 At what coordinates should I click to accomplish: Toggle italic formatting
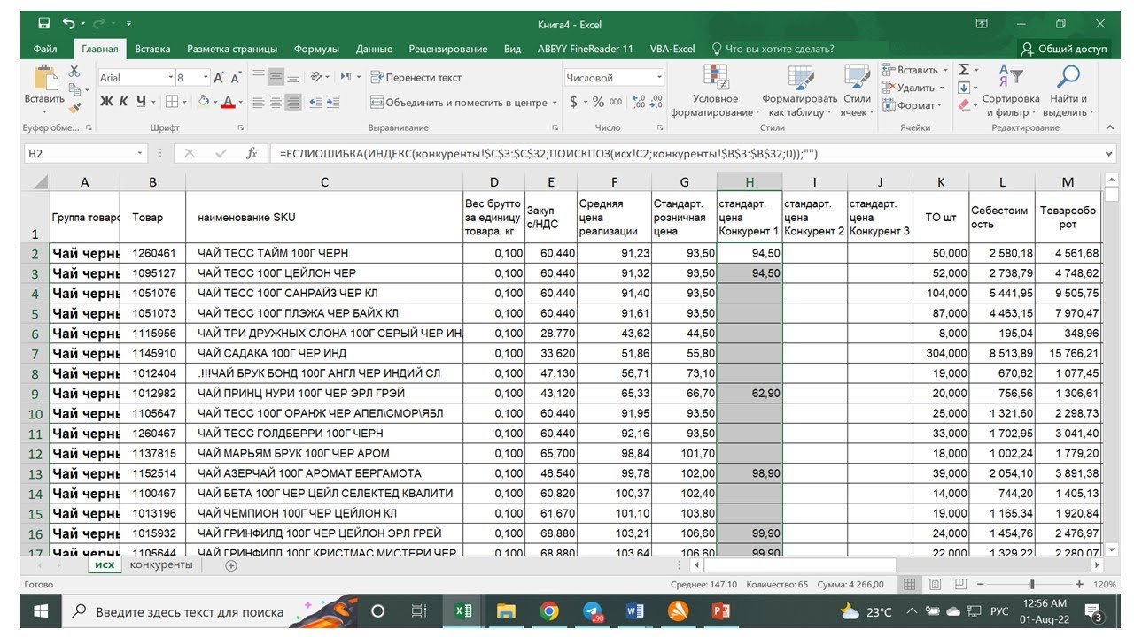(124, 102)
